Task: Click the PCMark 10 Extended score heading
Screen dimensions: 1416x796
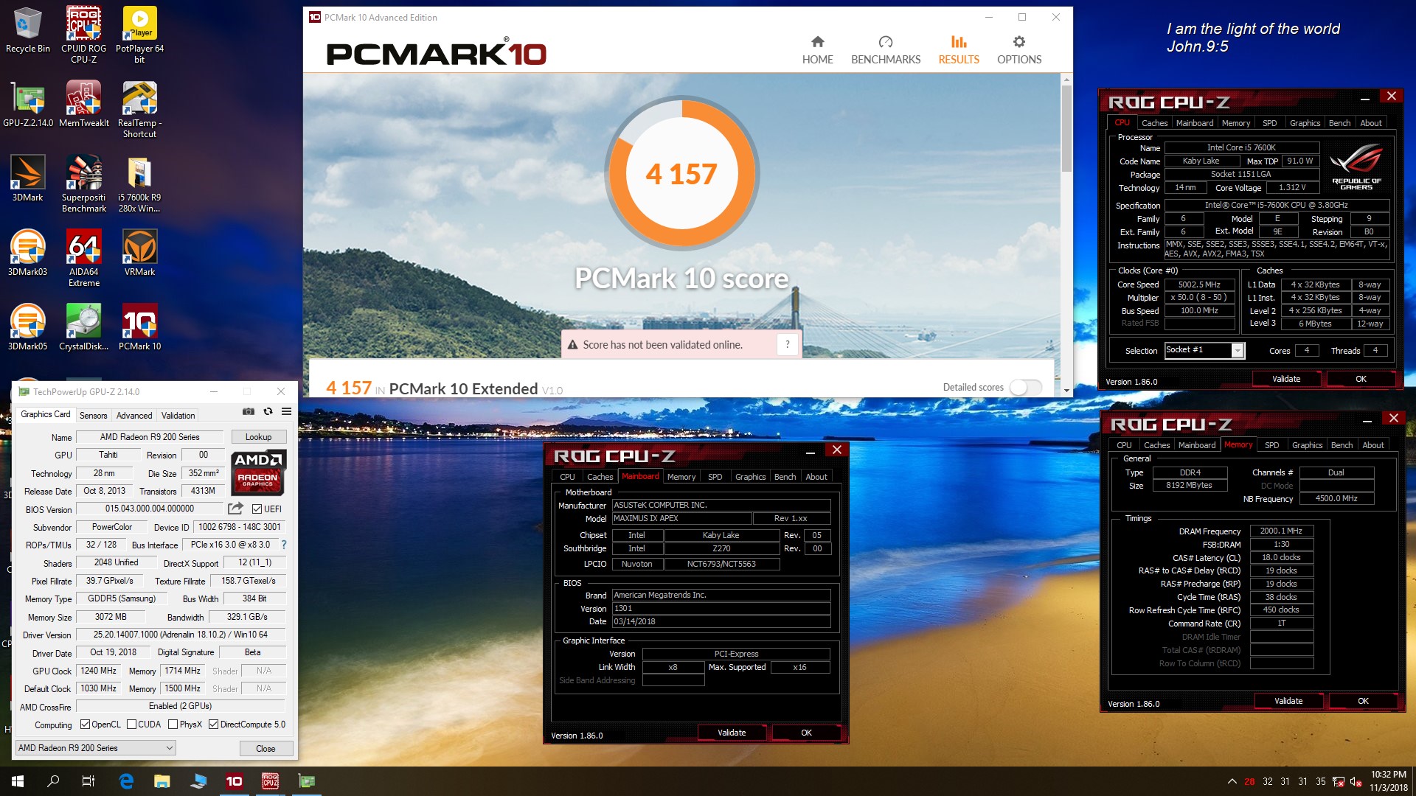Action: pos(444,388)
